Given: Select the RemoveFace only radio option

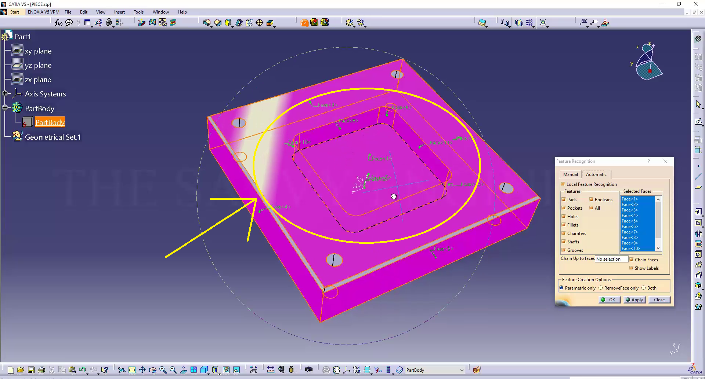Looking at the screenshot, I should (x=601, y=288).
